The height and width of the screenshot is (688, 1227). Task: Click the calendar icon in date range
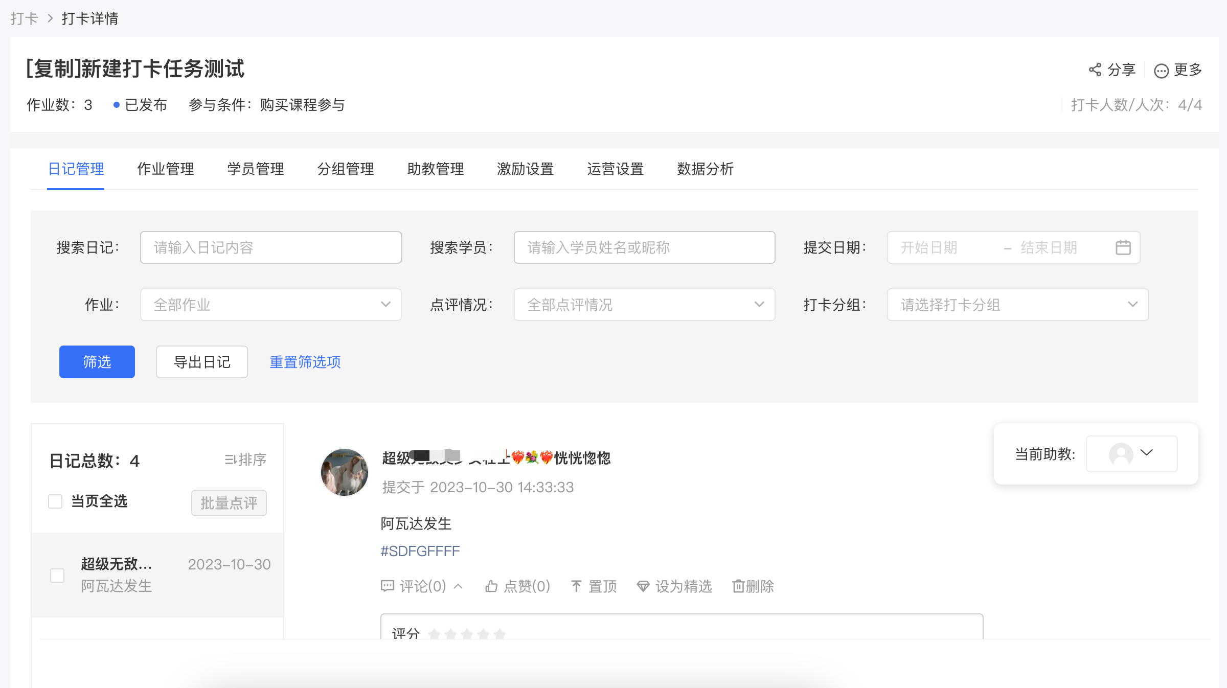coord(1123,247)
